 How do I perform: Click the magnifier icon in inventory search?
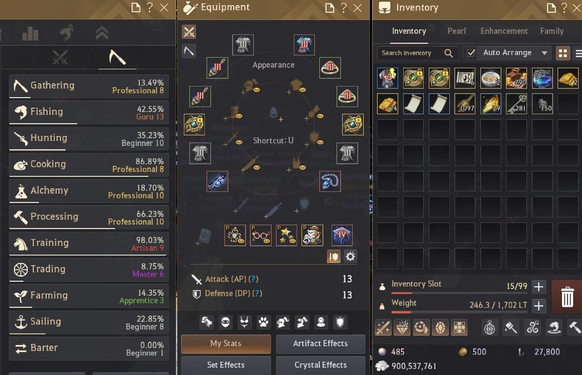click(448, 53)
